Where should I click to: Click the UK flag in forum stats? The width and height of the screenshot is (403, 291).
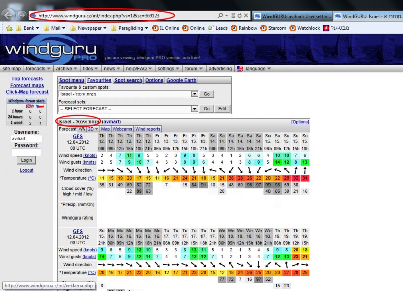tap(30, 106)
